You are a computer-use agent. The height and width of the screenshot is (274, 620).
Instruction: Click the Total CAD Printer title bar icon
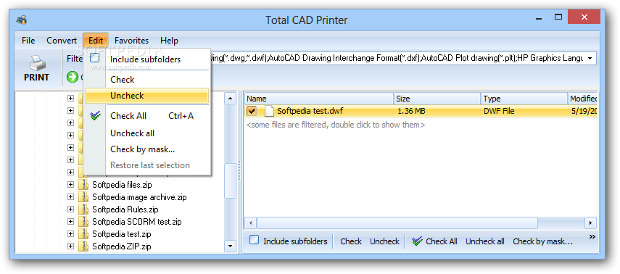click(21, 20)
